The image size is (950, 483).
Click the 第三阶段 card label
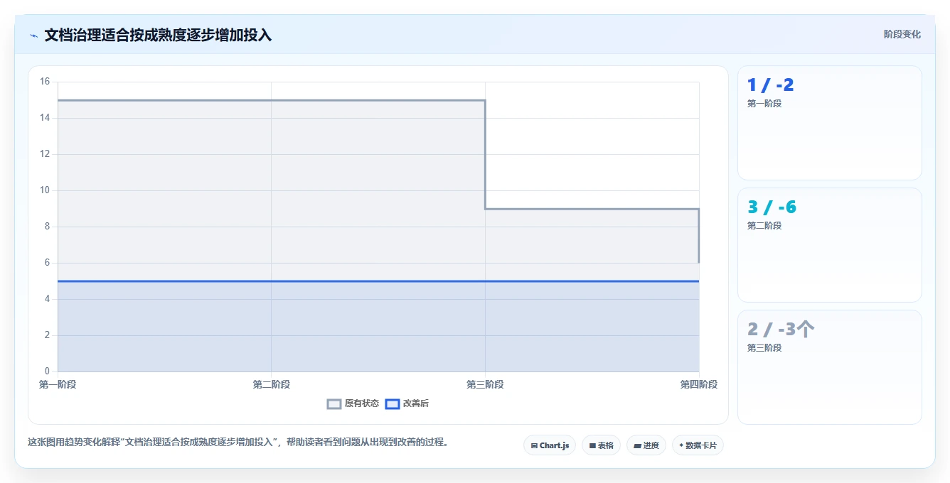click(764, 348)
